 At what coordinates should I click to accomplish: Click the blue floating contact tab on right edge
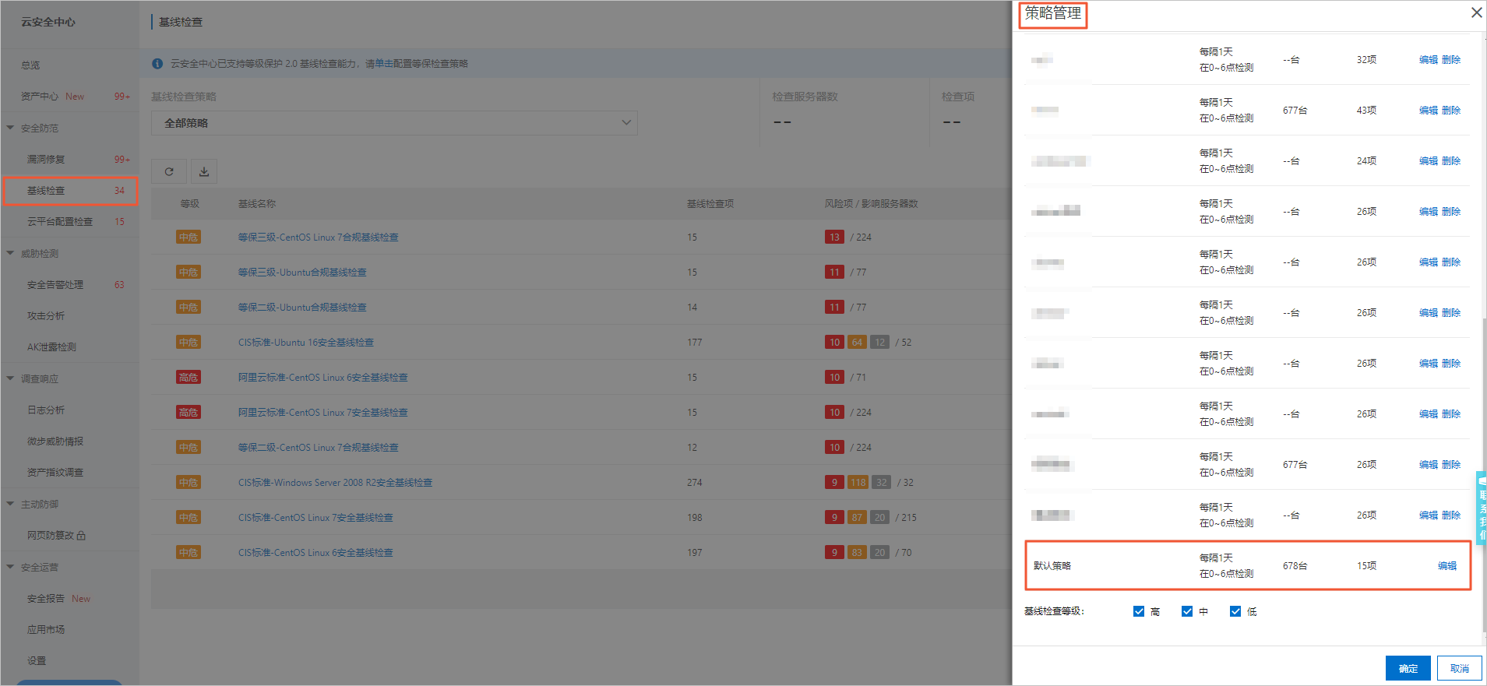(x=1481, y=507)
